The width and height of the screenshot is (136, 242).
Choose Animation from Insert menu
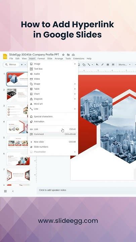click(53, 122)
